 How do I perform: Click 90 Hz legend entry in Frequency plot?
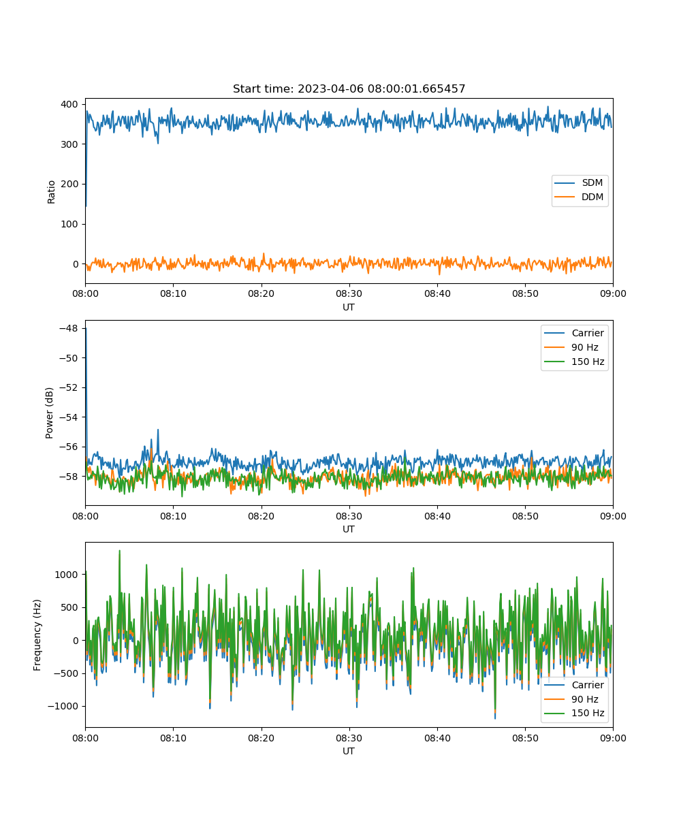574,699
